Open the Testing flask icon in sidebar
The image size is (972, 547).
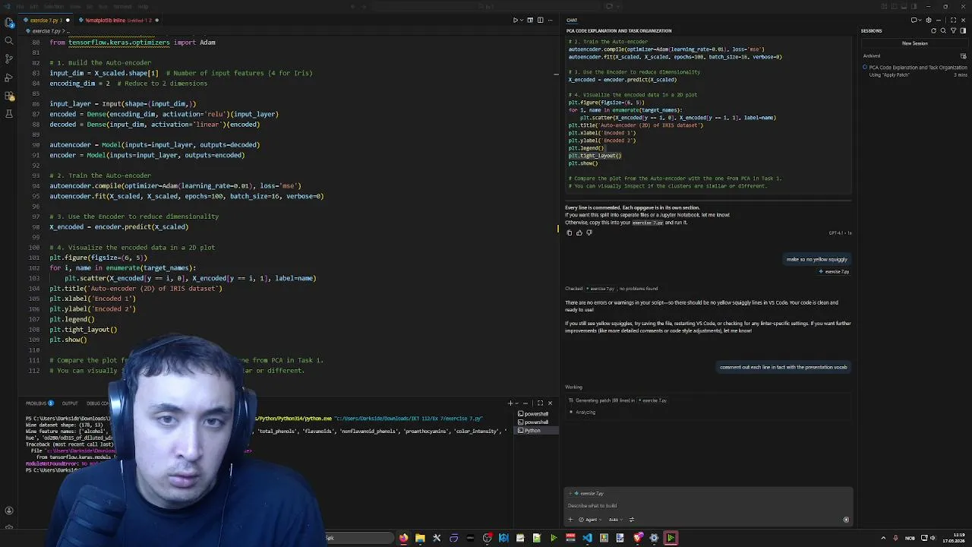click(9, 114)
